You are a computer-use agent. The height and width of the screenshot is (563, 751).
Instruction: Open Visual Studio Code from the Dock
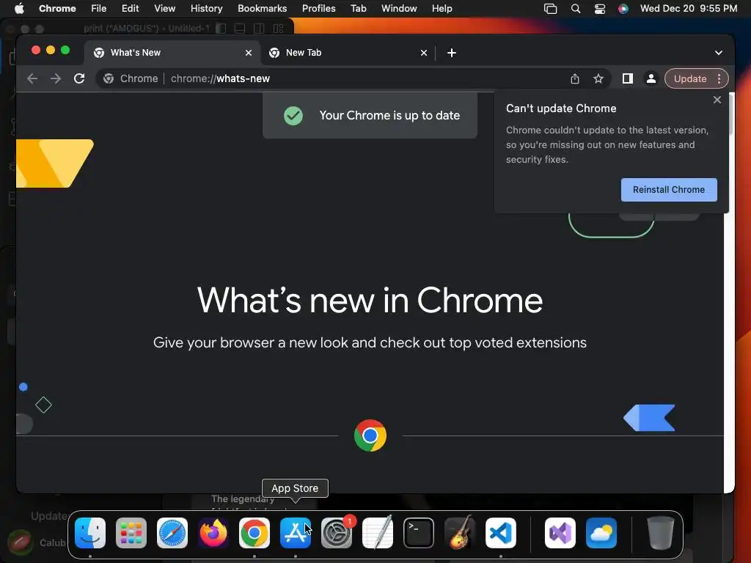click(x=501, y=533)
